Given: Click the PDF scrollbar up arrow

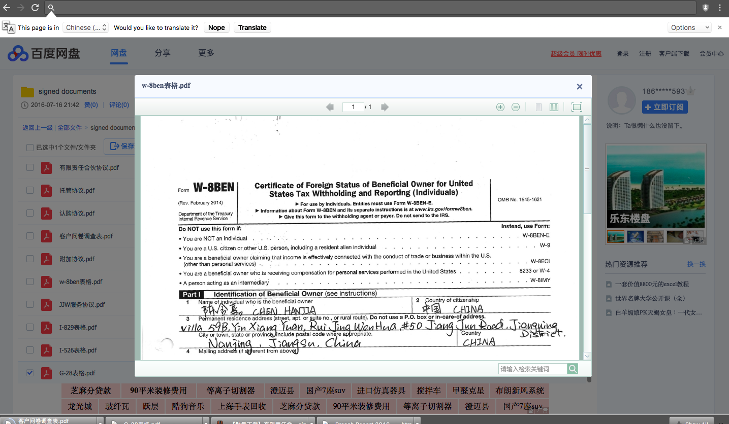Looking at the screenshot, I should pyautogui.click(x=587, y=120).
